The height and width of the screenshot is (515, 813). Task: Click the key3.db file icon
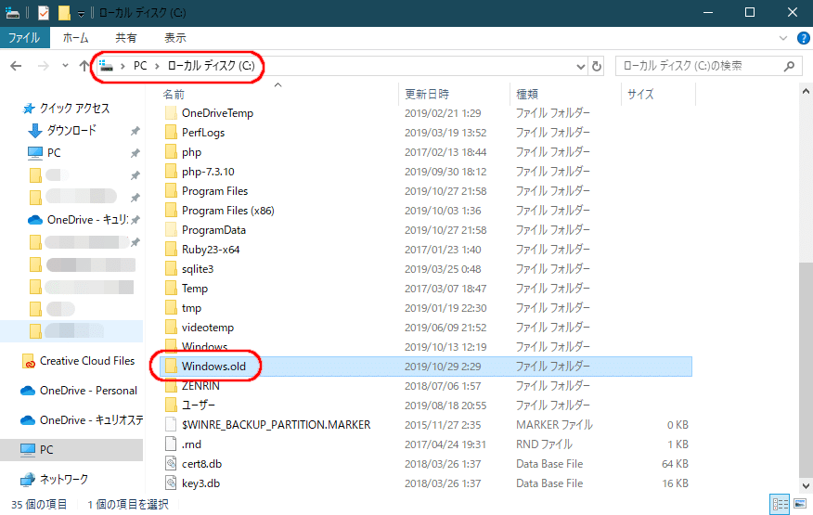coord(171,483)
